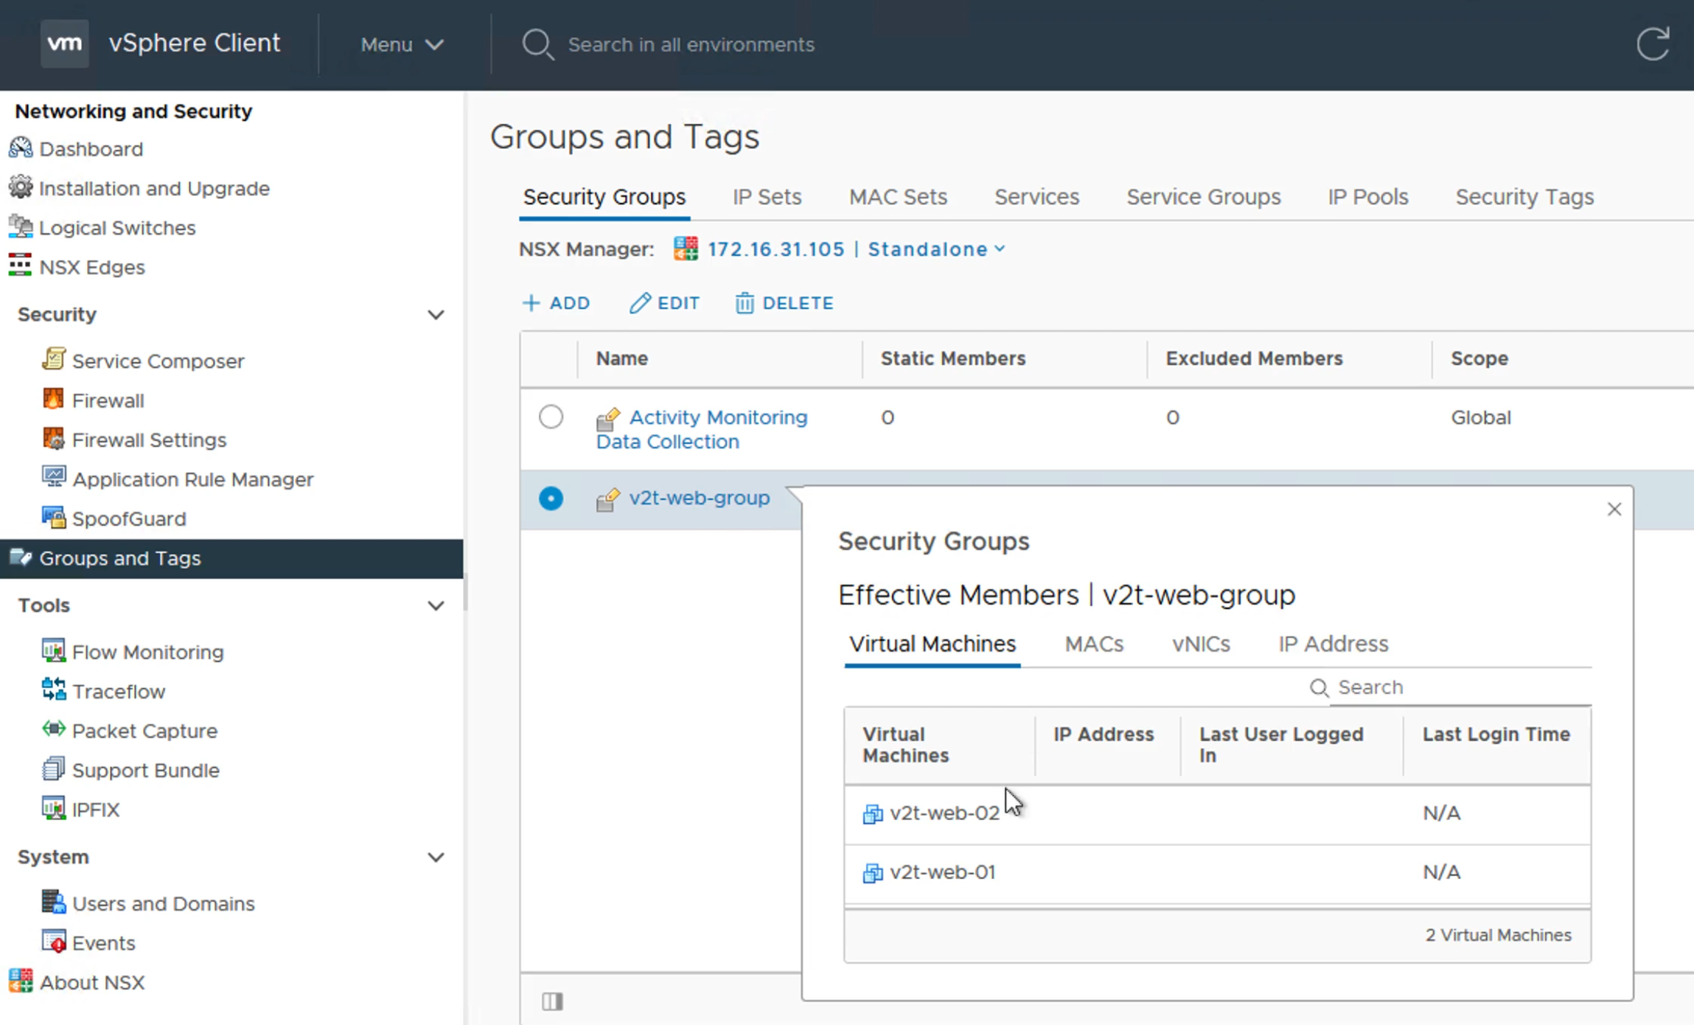Image resolution: width=1694 pixels, height=1025 pixels.
Task: Switch to the MAC Sets tab
Action: [898, 197]
